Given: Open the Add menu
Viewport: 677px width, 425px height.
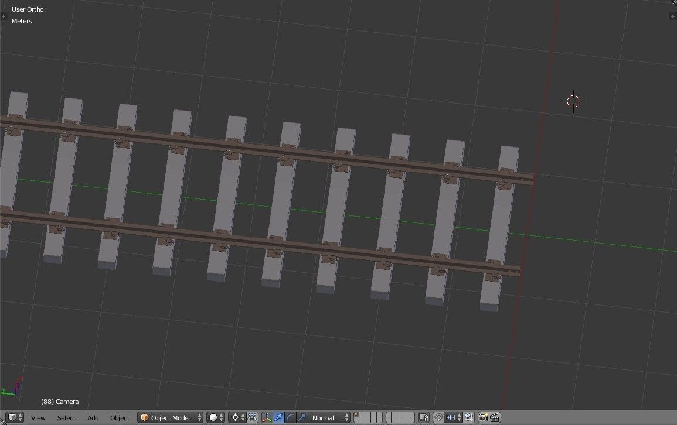Looking at the screenshot, I should pos(93,417).
